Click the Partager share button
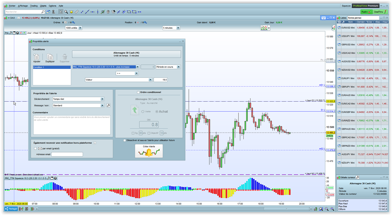Viewport: 392px width, 215px height. coord(11,209)
